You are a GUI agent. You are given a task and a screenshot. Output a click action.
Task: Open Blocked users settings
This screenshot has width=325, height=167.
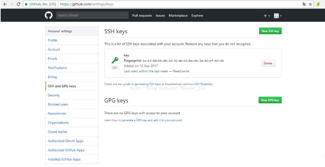point(72,104)
